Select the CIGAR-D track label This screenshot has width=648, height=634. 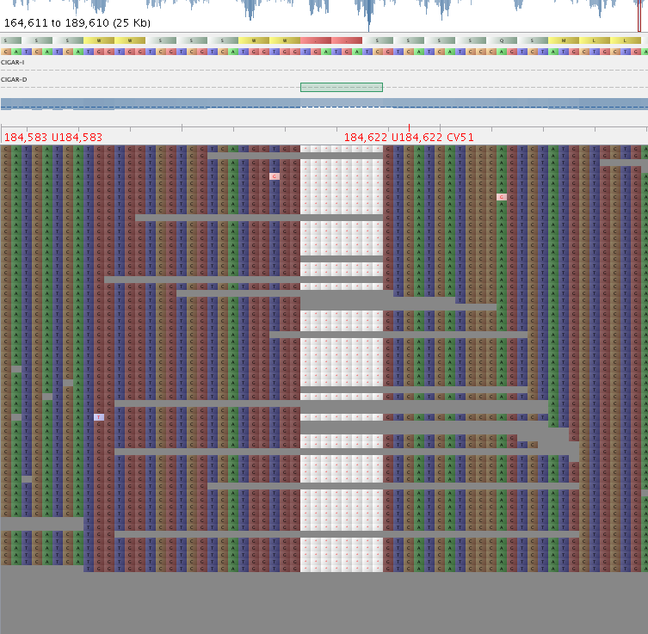coord(14,80)
